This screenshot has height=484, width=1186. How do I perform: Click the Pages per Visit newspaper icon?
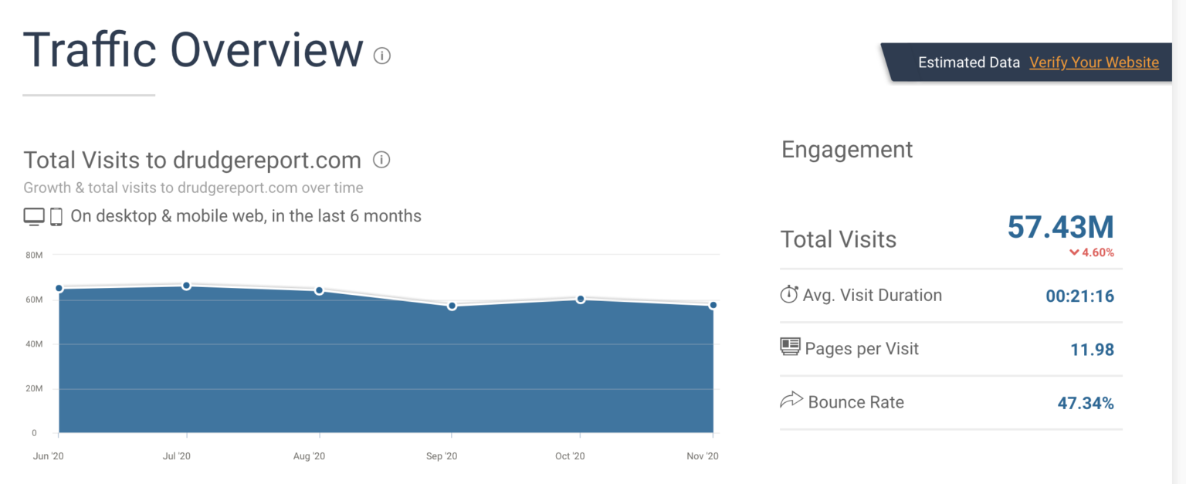[790, 347]
